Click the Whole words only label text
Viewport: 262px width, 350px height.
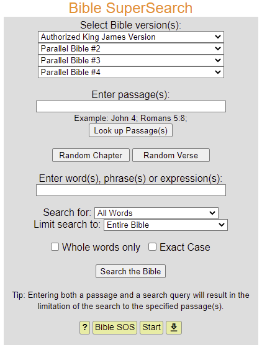[x=101, y=248]
